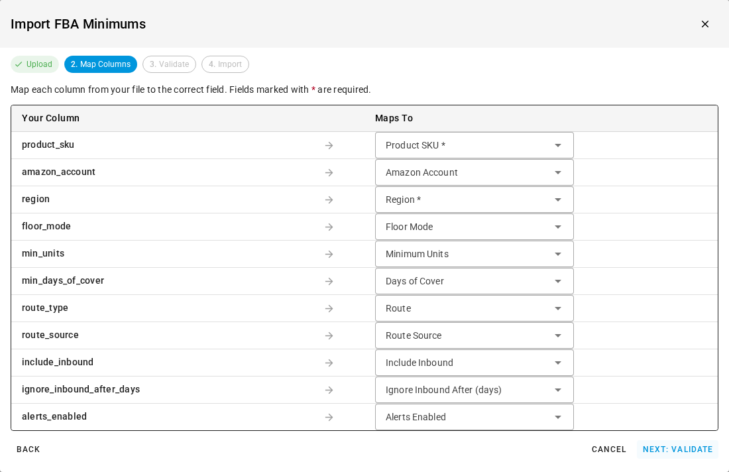
Task: Select the 2. Map Columns step
Action: click(101, 64)
